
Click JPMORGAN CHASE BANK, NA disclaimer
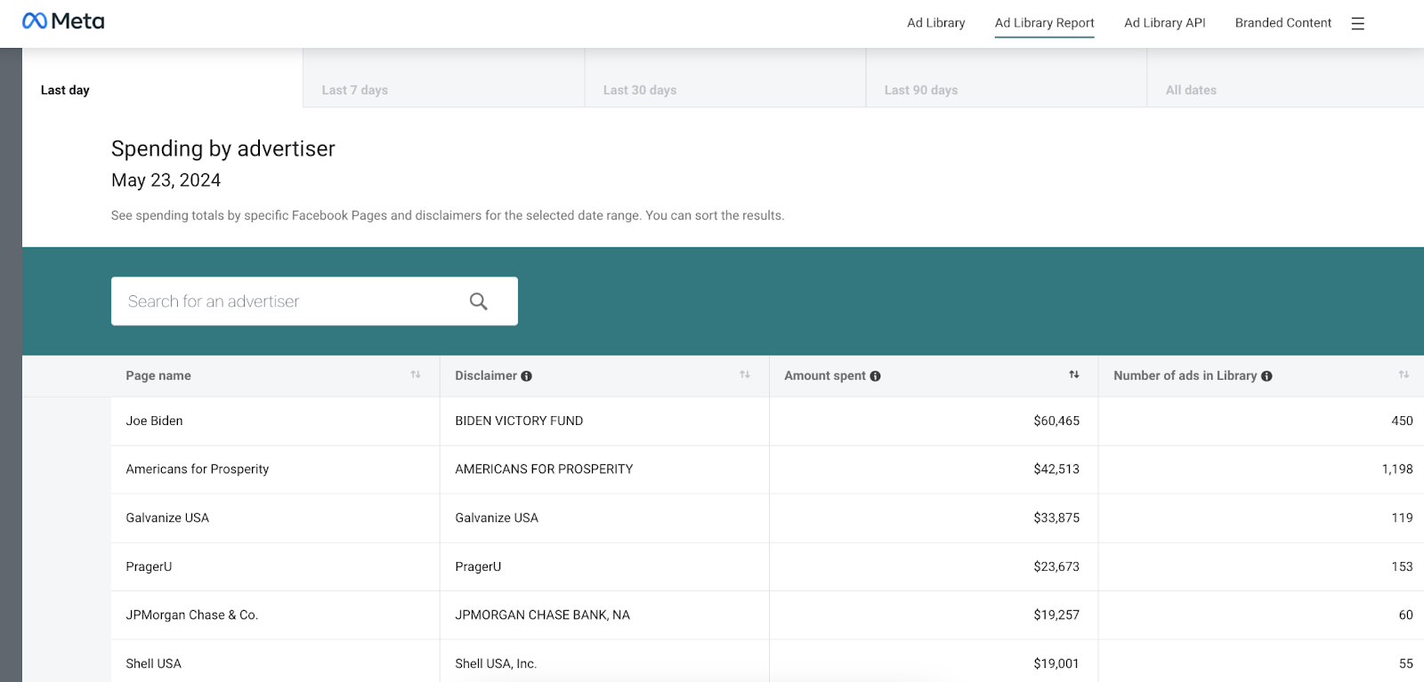(x=543, y=614)
